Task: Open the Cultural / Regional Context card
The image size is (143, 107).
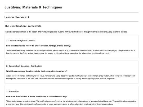Action: tap(21, 41)
